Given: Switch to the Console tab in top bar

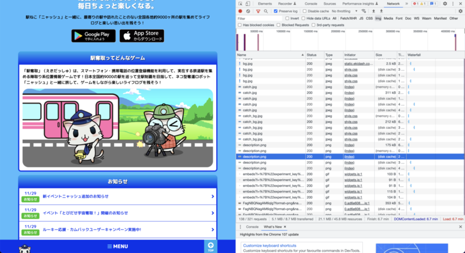Looking at the screenshot, I should 311,3.
